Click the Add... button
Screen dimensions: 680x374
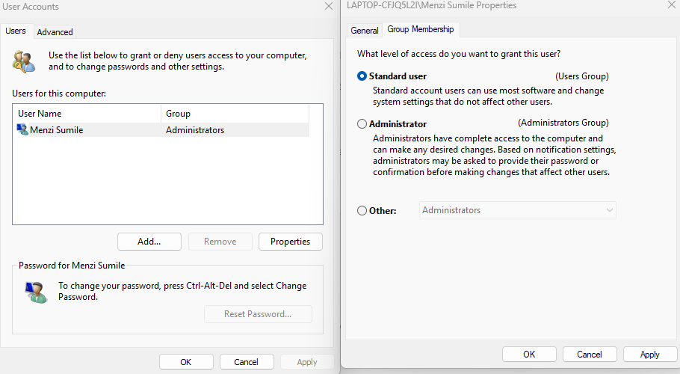click(x=149, y=242)
